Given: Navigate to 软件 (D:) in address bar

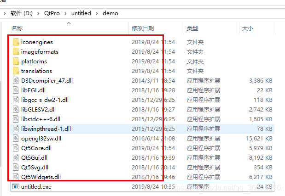Looking at the screenshot, I should tap(22, 13).
